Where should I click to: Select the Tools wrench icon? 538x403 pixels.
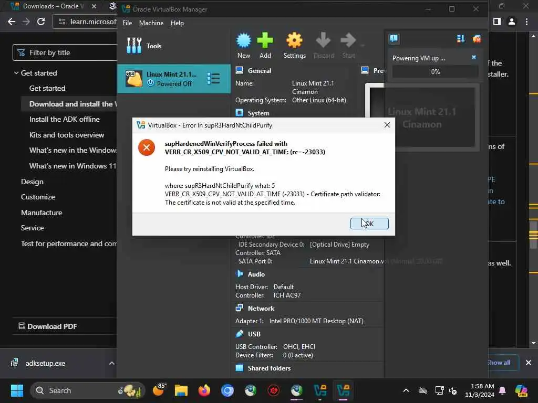coord(134,46)
